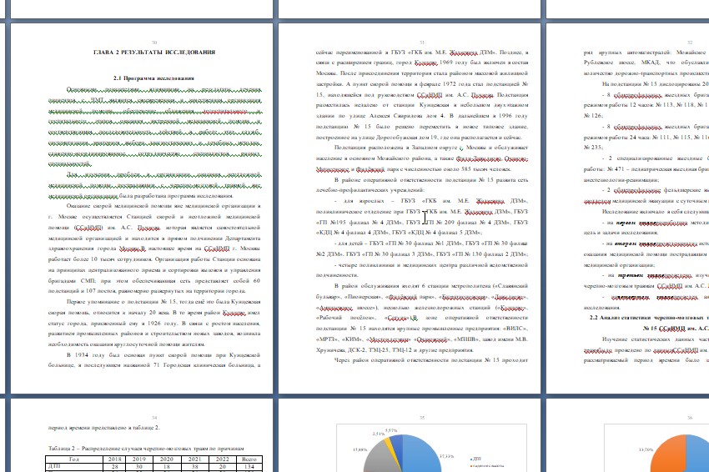Click the ДТП total cell '134'
Image resolution: width=709 pixels, height=472 pixels.
pos(249,466)
